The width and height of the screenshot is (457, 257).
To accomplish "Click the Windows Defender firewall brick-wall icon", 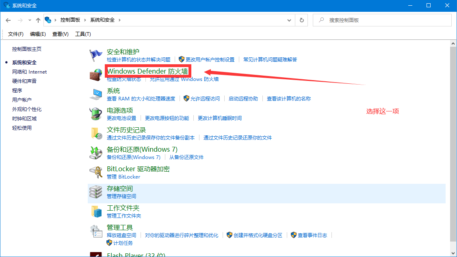I will coord(95,75).
